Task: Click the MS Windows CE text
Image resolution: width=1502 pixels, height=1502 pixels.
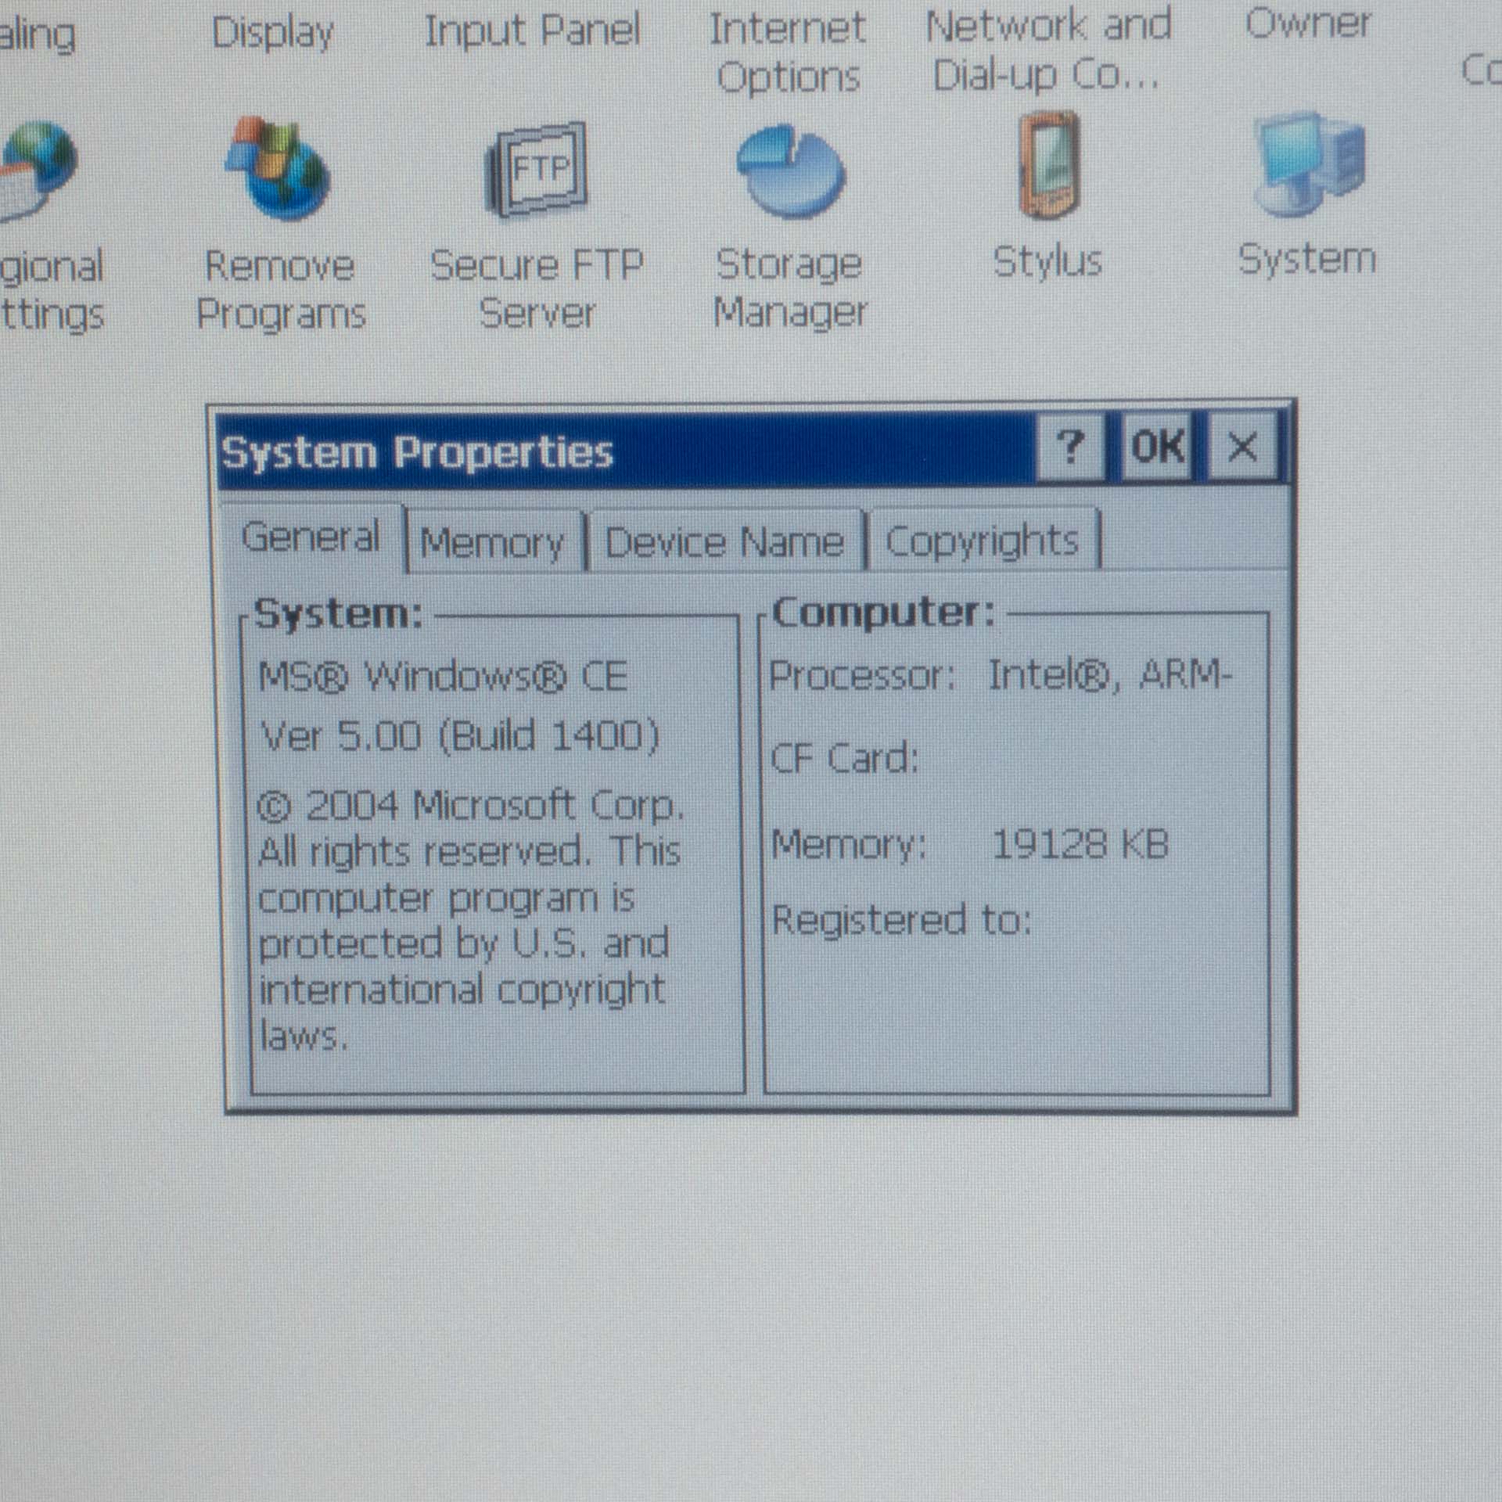Action: tap(443, 676)
